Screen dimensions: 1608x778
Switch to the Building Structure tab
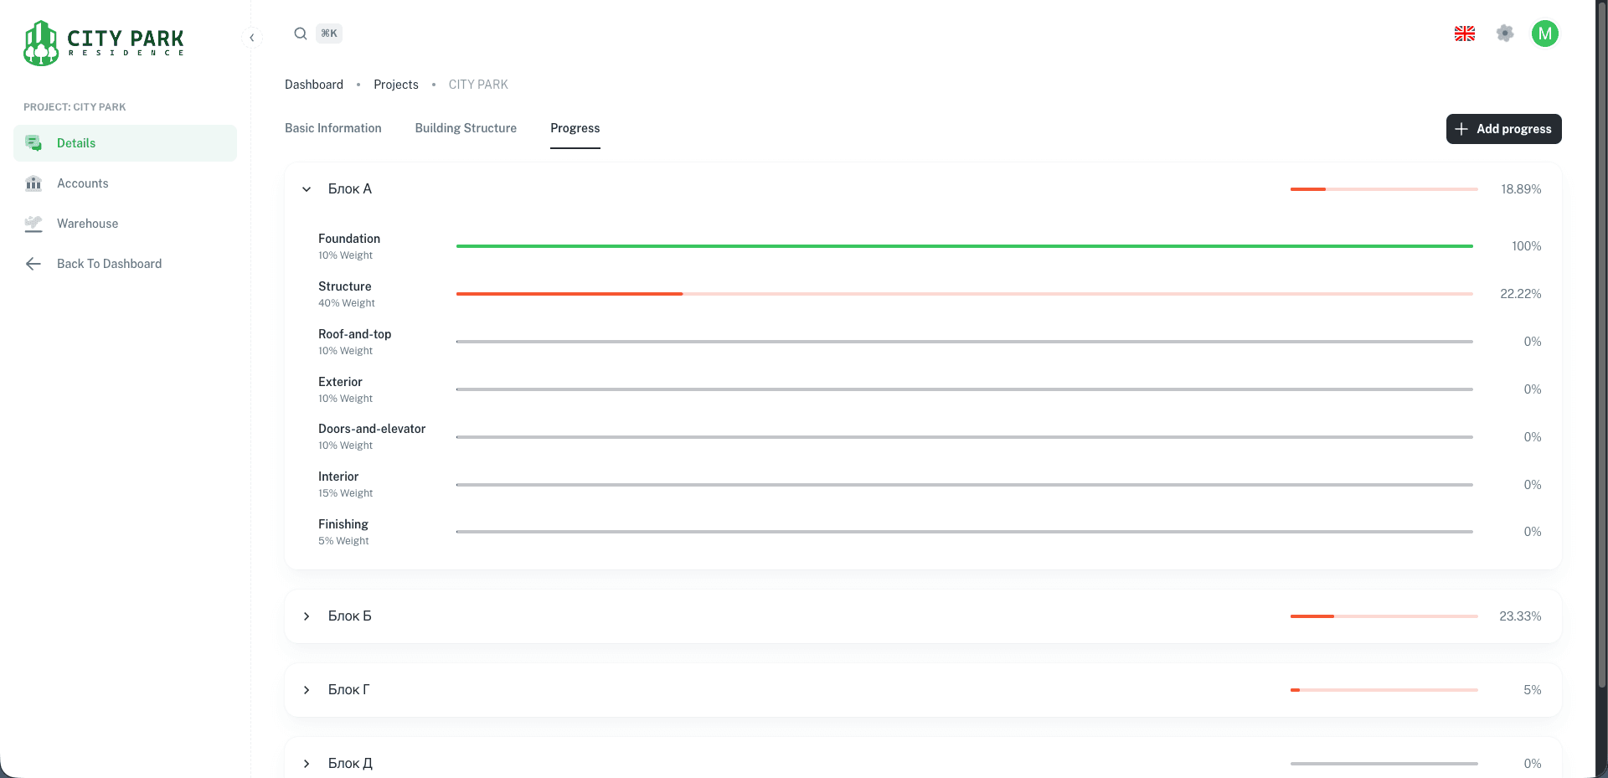(466, 128)
